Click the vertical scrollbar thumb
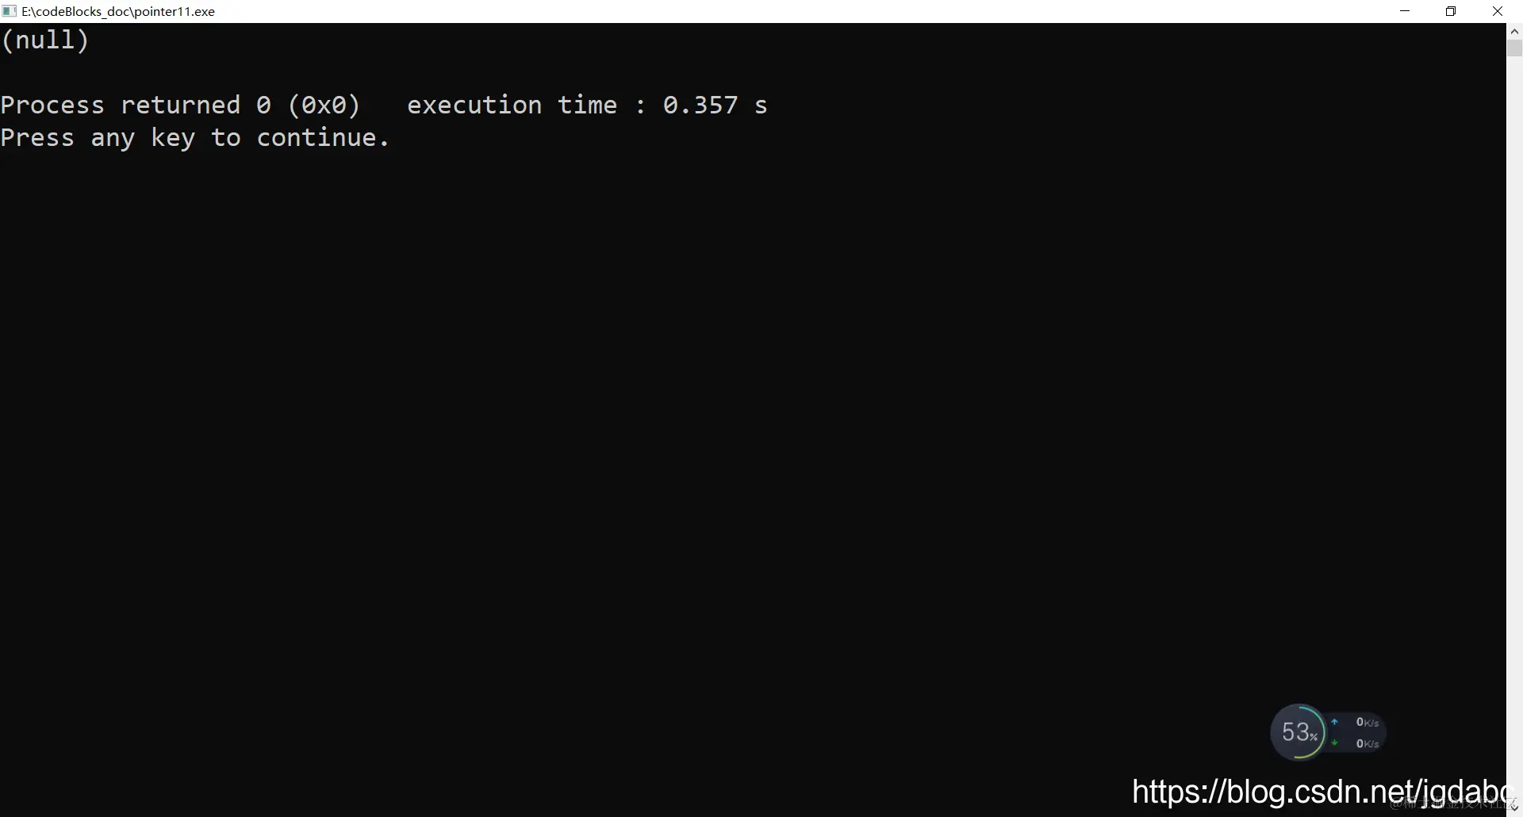The height and width of the screenshot is (817, 1523). click(x=1514, y=48)
